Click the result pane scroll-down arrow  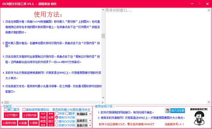click(x=209, y=102)
